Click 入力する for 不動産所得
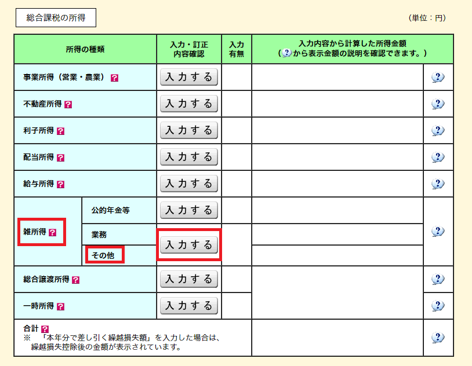472x366 pixels. 188,104
